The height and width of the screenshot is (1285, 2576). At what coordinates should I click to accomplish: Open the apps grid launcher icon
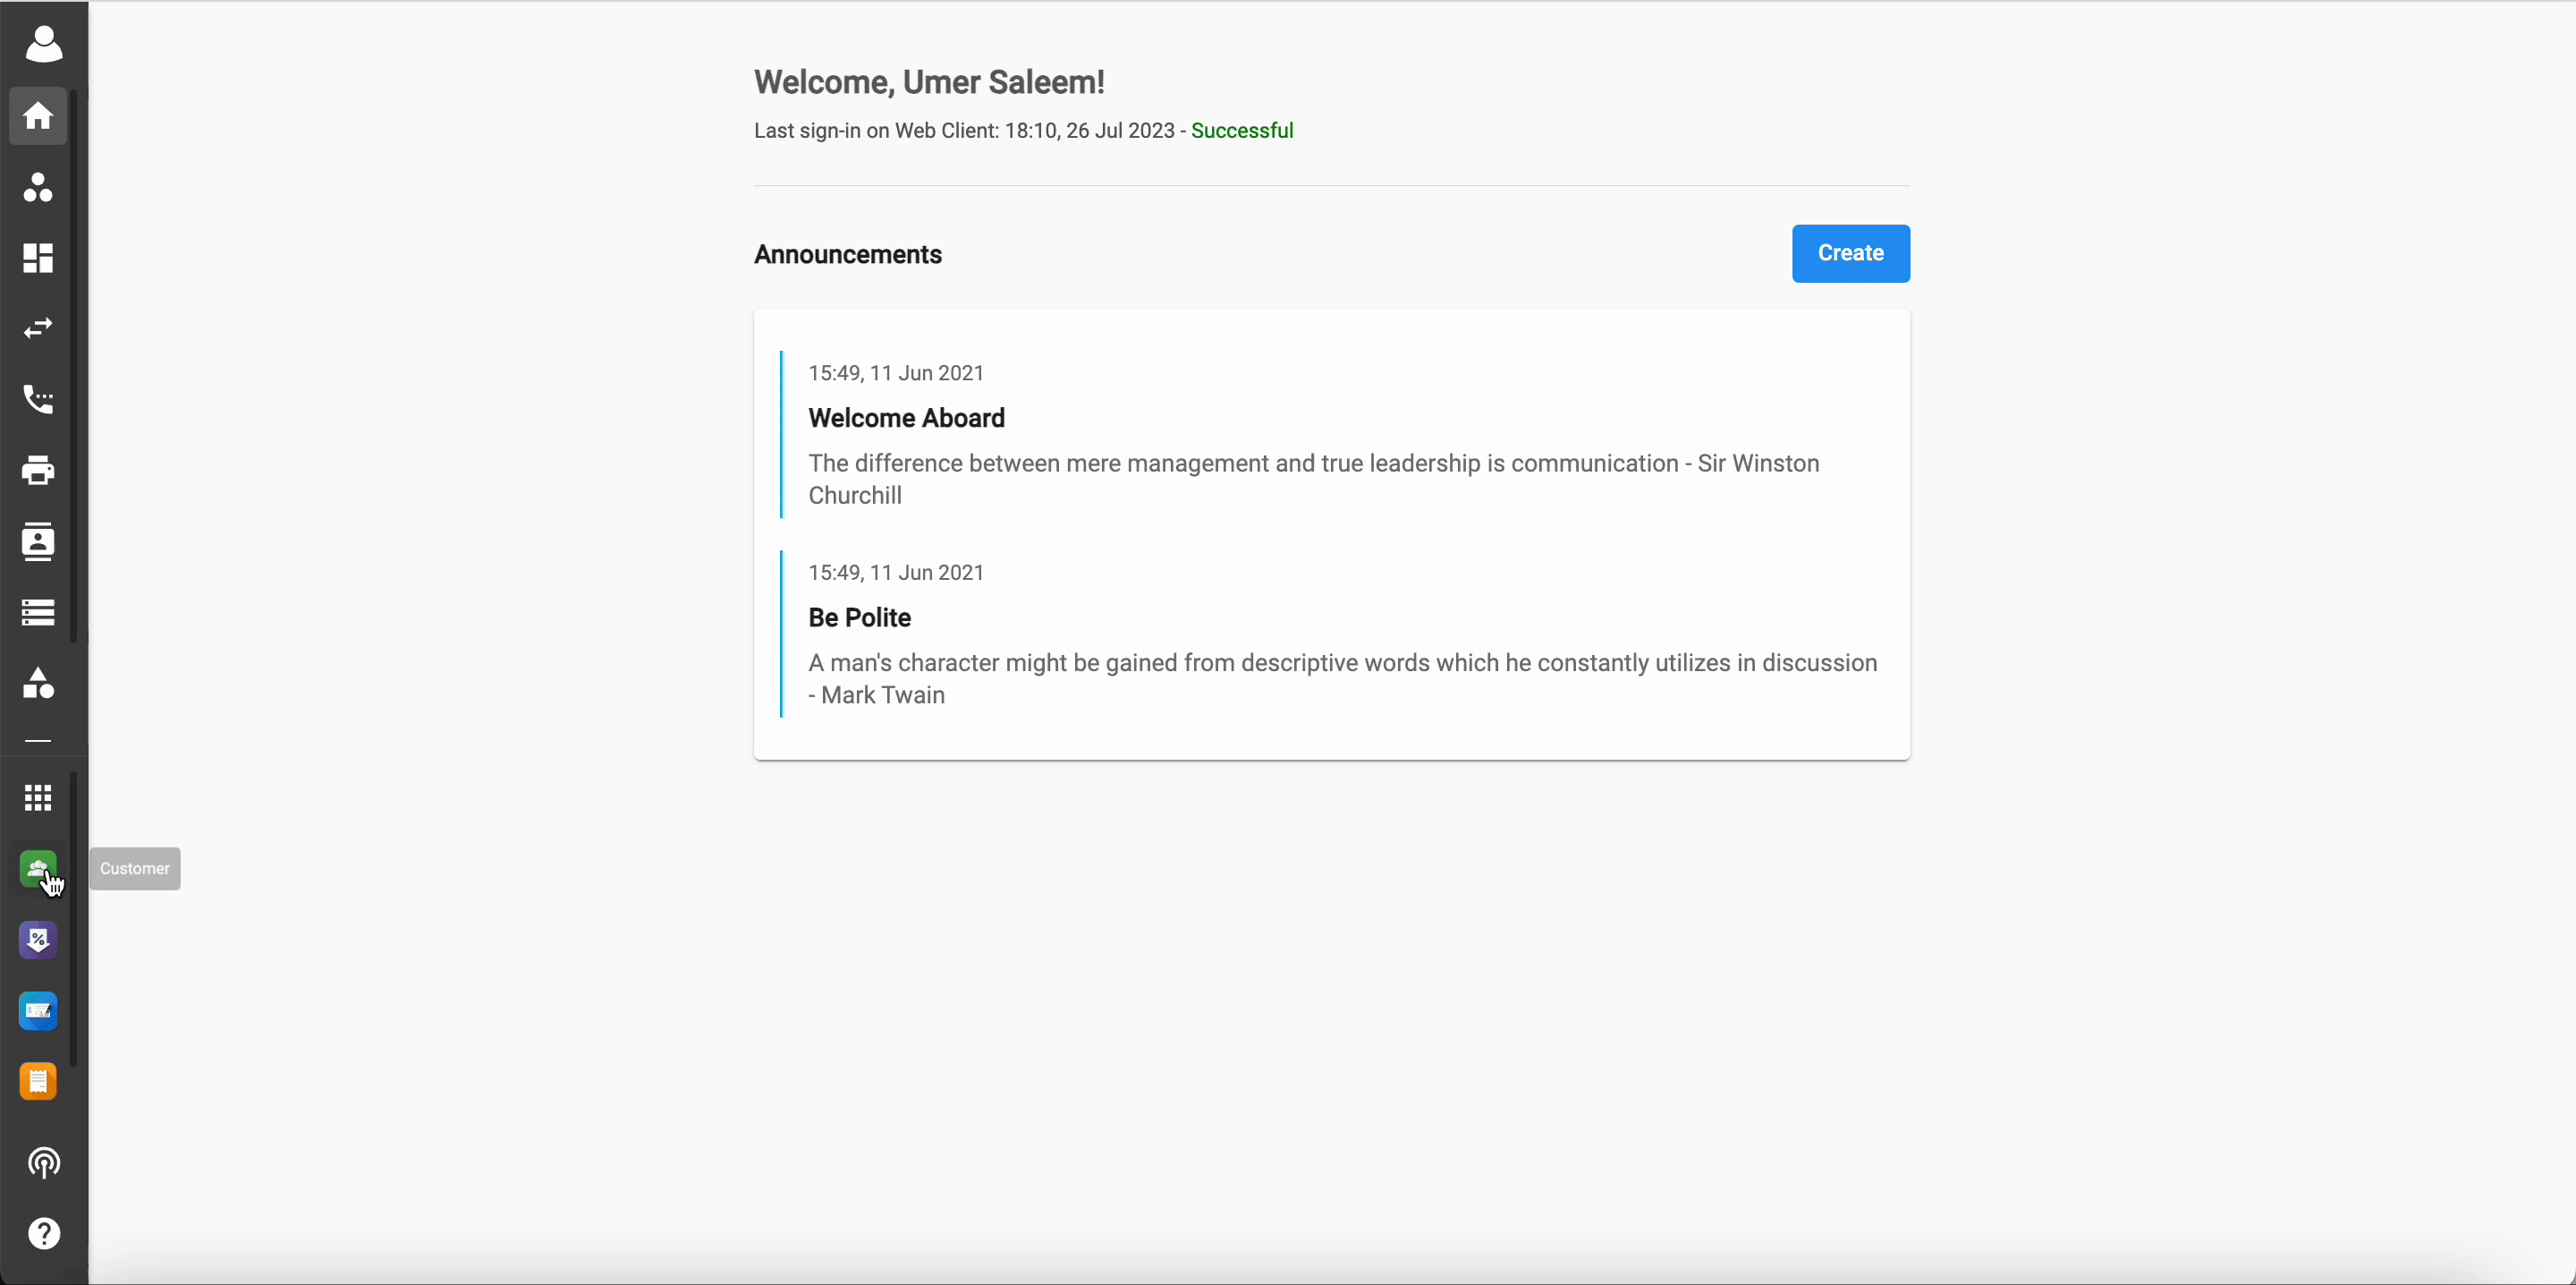pyautogui.click(x=38, y=797)
